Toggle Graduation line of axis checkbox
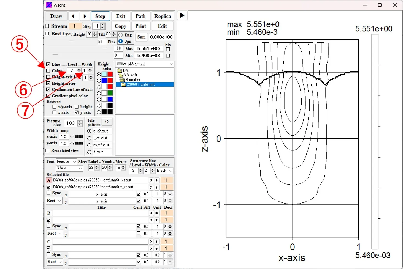The image size is (403, 269). [48, 90]
